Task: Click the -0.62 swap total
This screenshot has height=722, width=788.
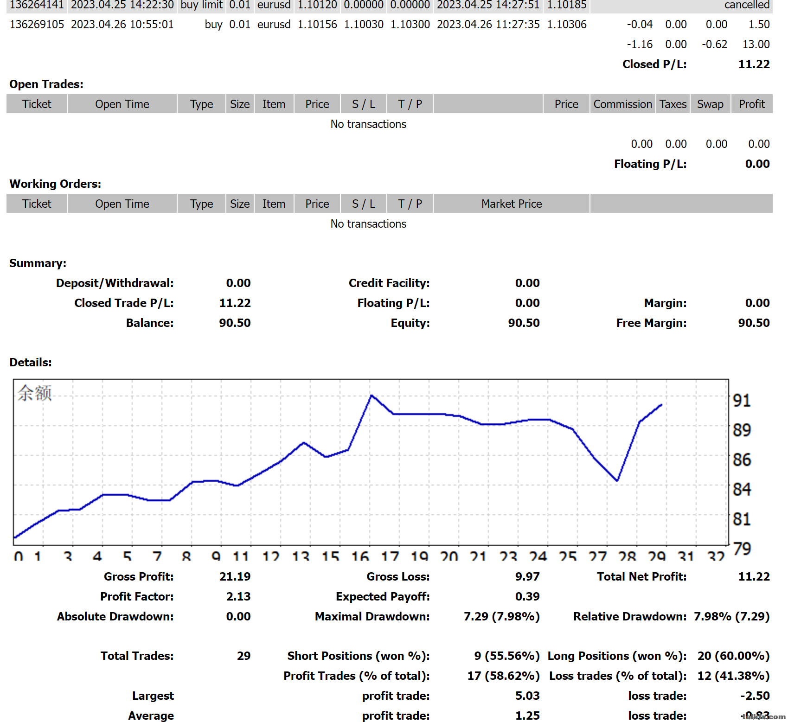Action: point(714,45)
